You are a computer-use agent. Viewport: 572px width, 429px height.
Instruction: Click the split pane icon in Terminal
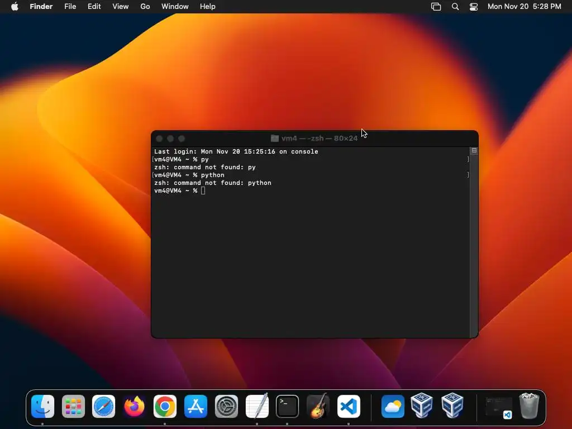click(x=474, y=150)
